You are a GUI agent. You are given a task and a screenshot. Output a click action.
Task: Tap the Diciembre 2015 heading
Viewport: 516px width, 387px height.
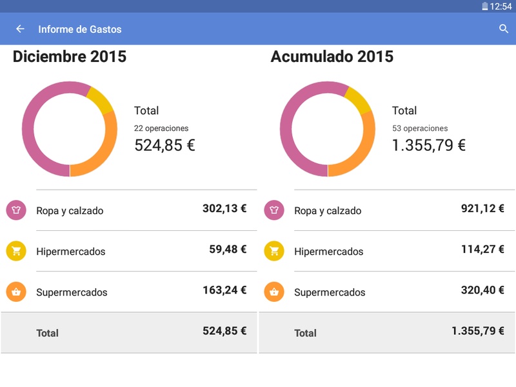(70, 56)
